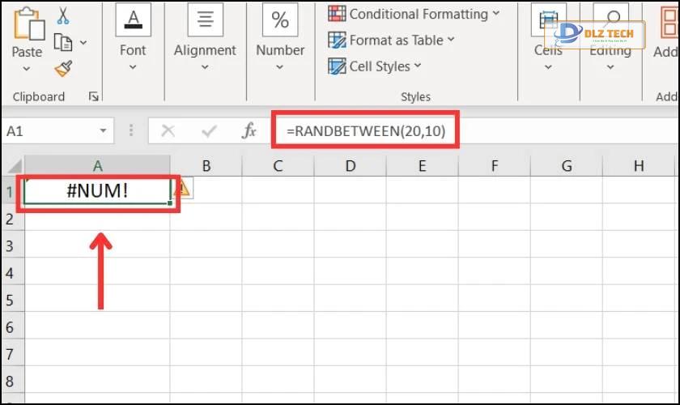Select row 2 header
This screenshot has width=680, height=405.
click(x=13, y=219)
